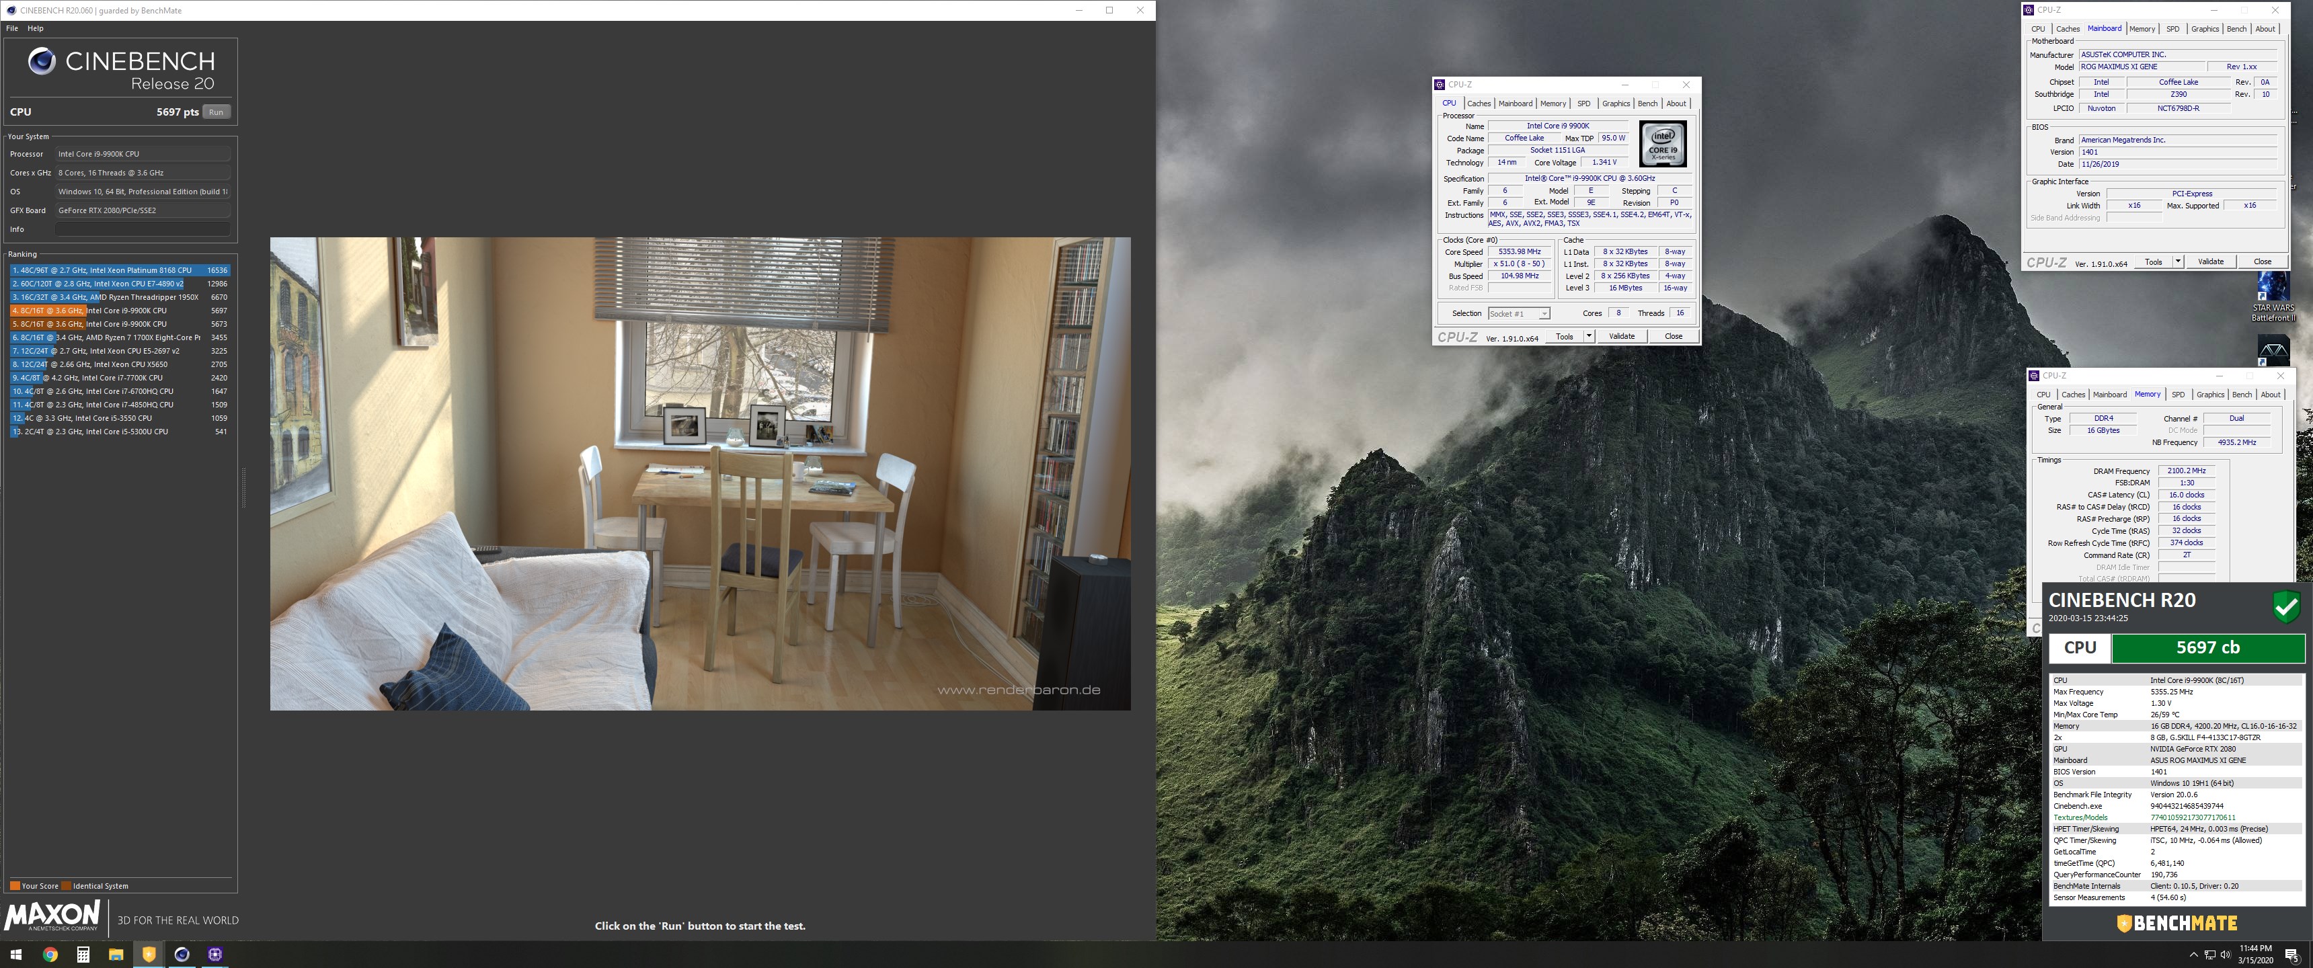Viewport: 2313px width, 968px height.
Task: Select ranking row 13 Core i5-5300U
Action: 120,432
